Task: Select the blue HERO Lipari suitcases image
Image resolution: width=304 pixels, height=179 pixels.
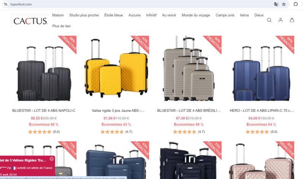Action: pyautogui.click(x=261, y=68)
